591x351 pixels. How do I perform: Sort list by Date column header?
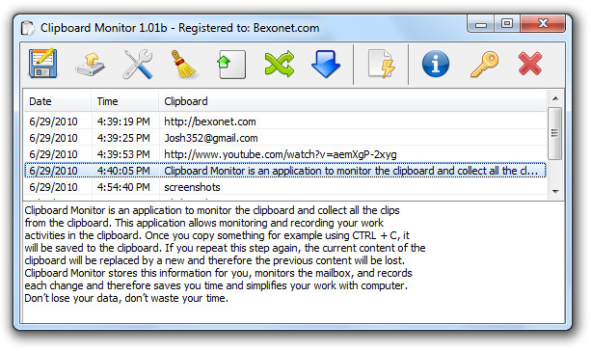point(57,101)
